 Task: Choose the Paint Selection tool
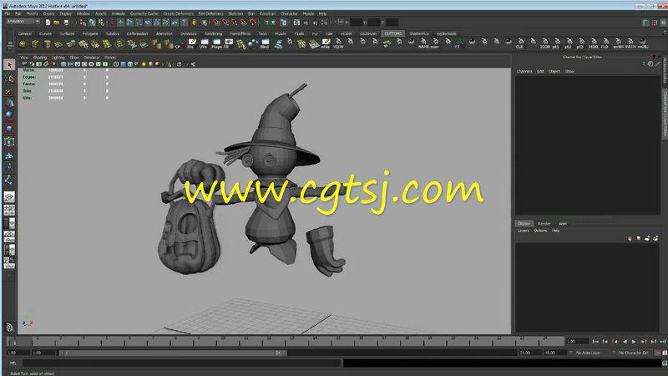(x=9, y=91)
